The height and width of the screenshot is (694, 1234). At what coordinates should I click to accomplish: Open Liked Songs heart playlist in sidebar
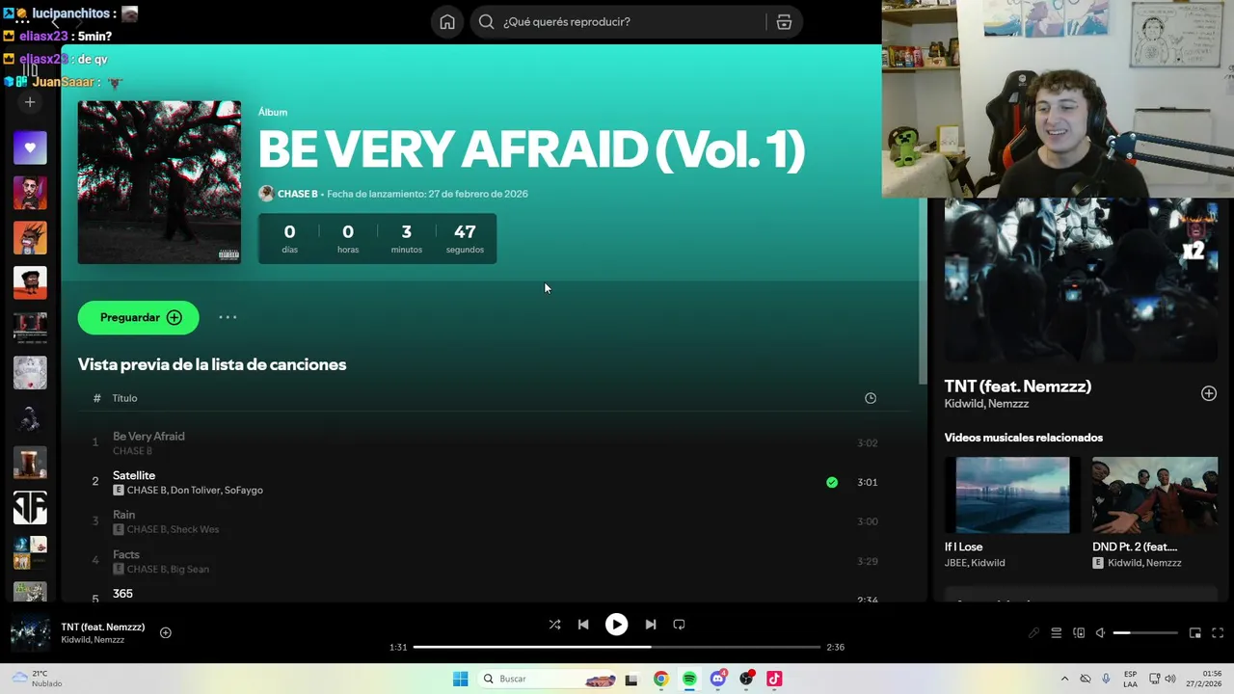(x=30, y=147)
